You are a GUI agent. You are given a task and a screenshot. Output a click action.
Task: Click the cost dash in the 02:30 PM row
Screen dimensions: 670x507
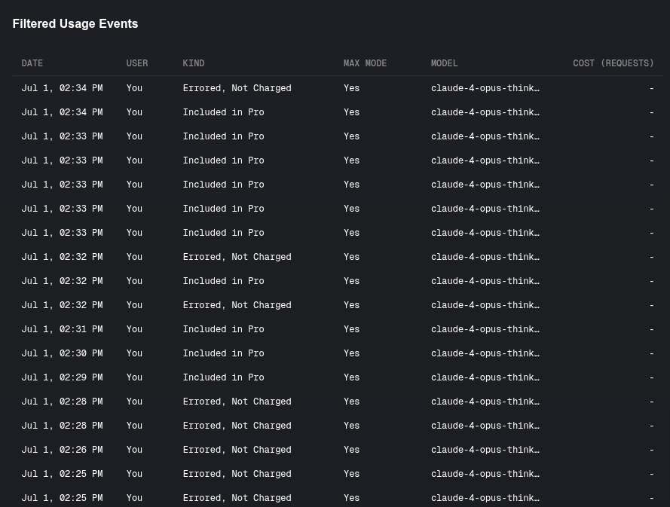click(x=652, y=353)
